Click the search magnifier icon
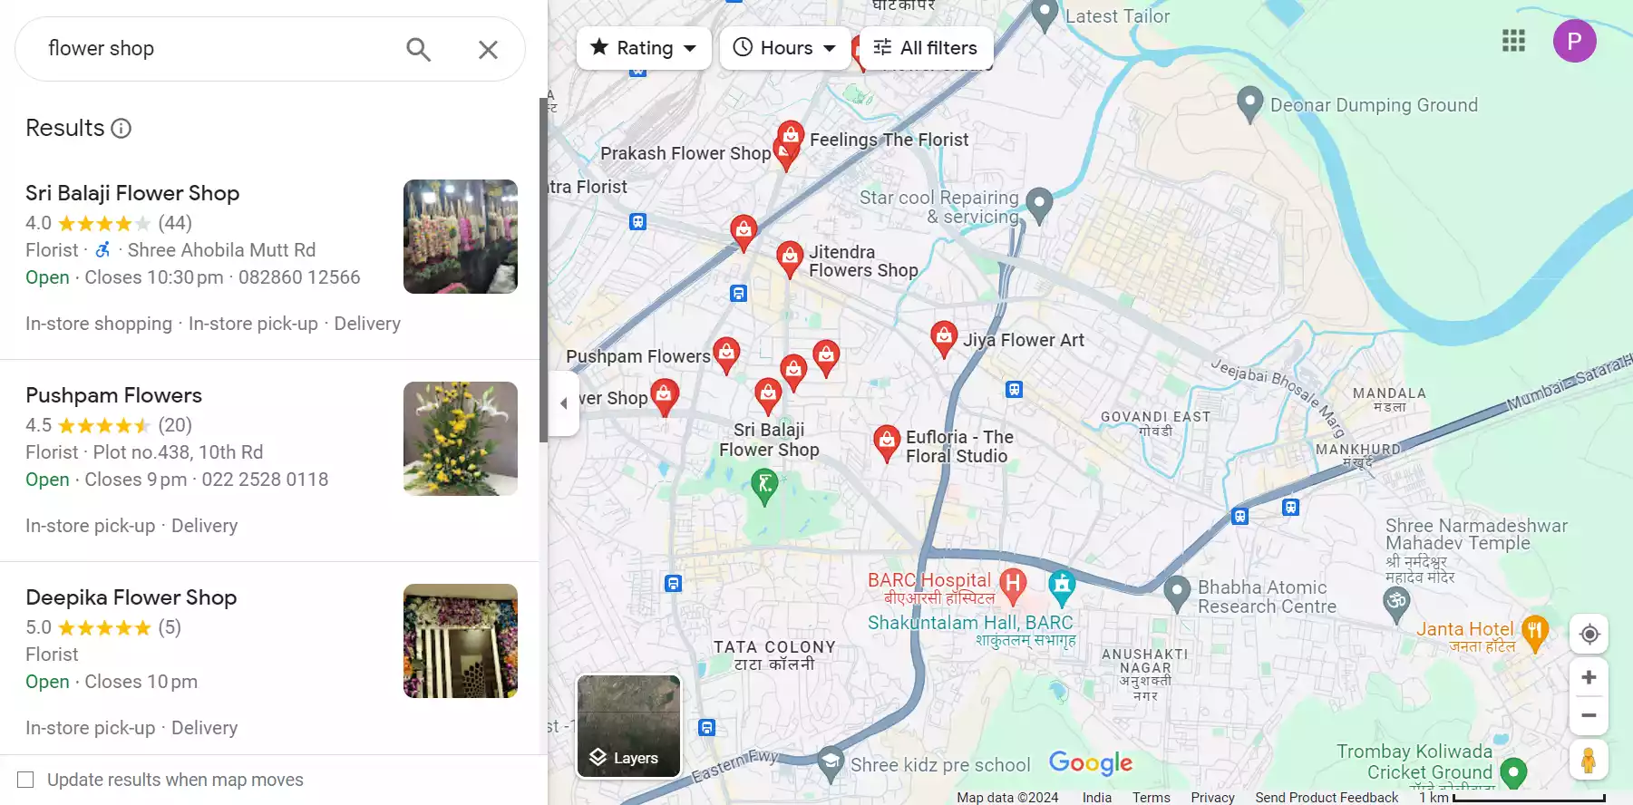 [x=418, y=49]
